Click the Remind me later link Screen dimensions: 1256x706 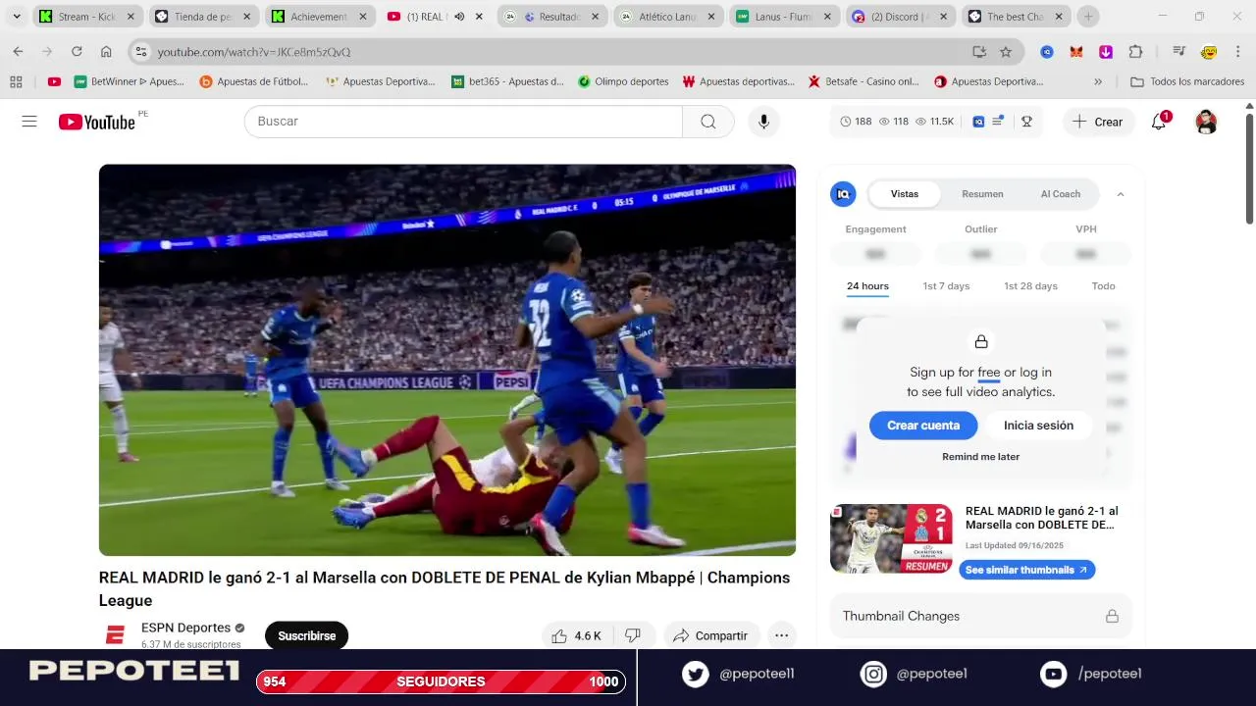pos(980,457)
